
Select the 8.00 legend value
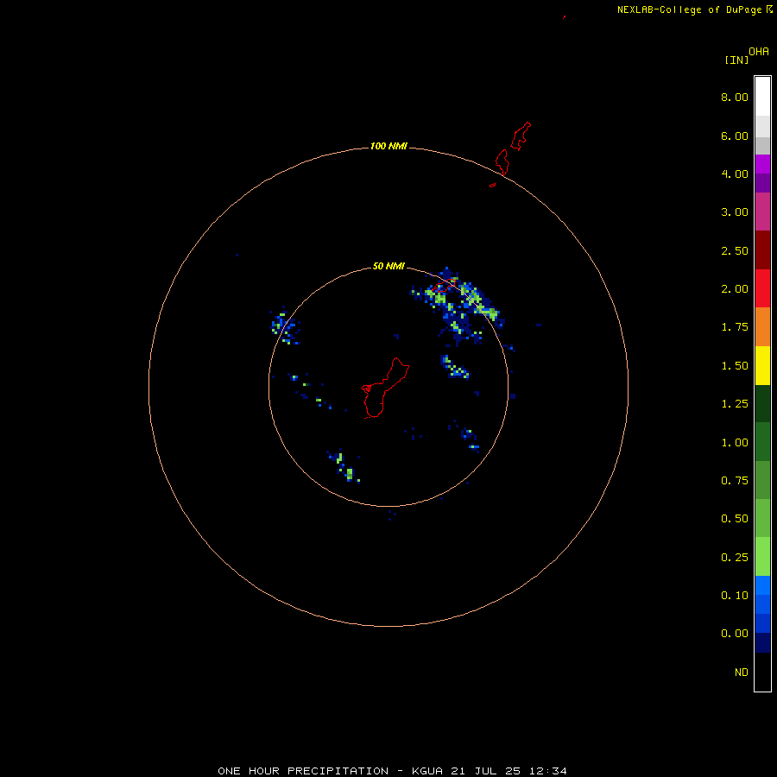735,97
